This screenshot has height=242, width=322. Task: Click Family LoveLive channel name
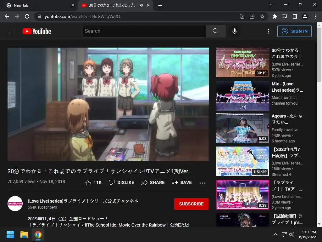[285, 130]
